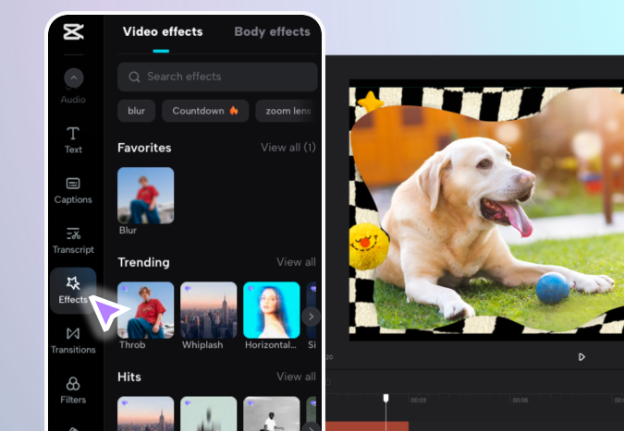Open the Transcript panel

pyautogui.click(x=73, y=241)
